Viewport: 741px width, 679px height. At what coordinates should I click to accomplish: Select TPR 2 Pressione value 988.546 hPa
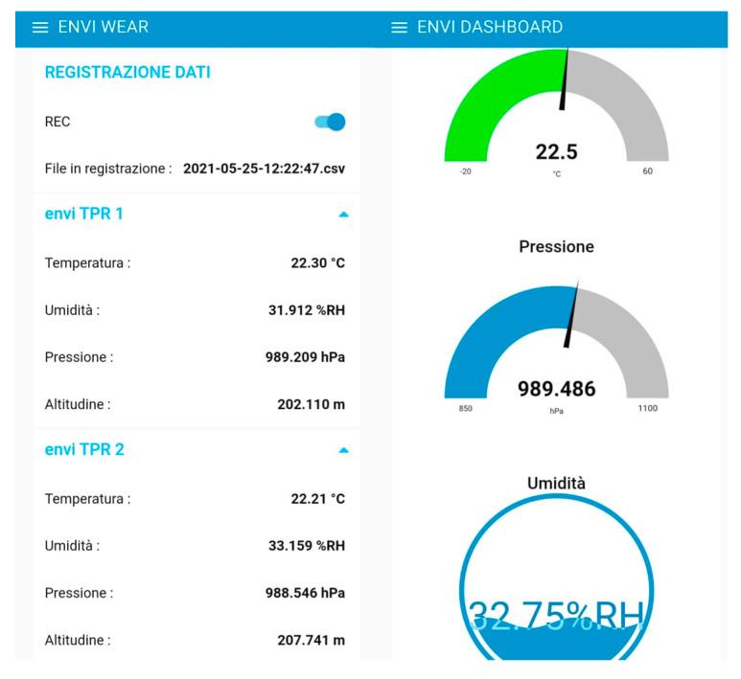point(305,593)
